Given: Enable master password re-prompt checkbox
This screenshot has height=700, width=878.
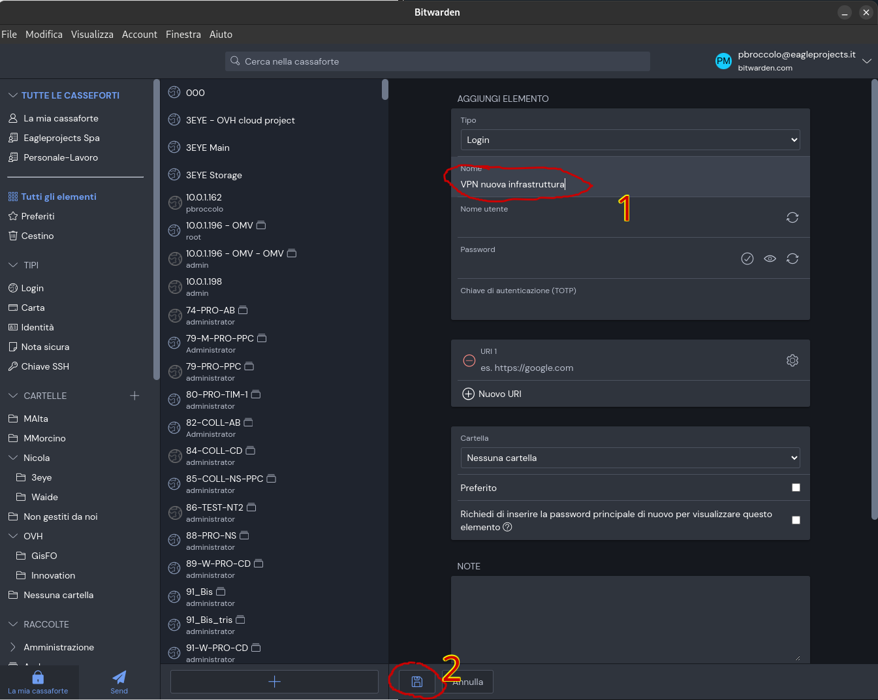Looking at the screenshot, I should point(795,520).
